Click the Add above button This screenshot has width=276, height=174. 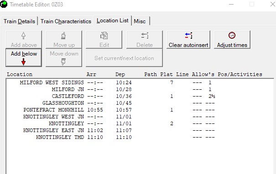pyautogui.click(x=24, y=40)
